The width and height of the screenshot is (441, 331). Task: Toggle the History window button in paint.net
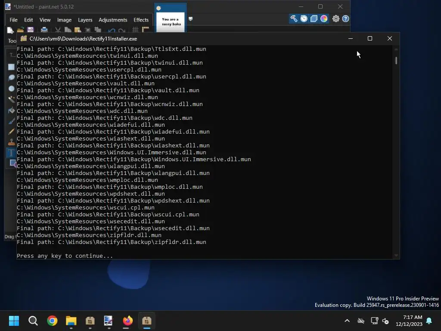tap(304, 19)
